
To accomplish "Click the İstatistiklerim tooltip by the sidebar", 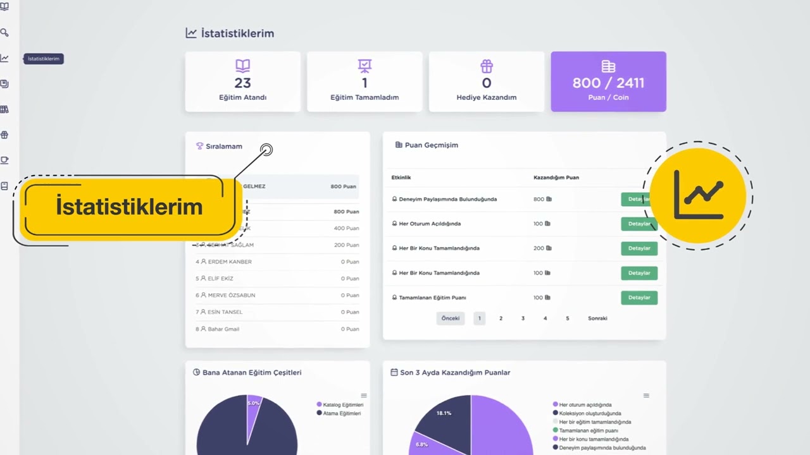I will 44,59.
